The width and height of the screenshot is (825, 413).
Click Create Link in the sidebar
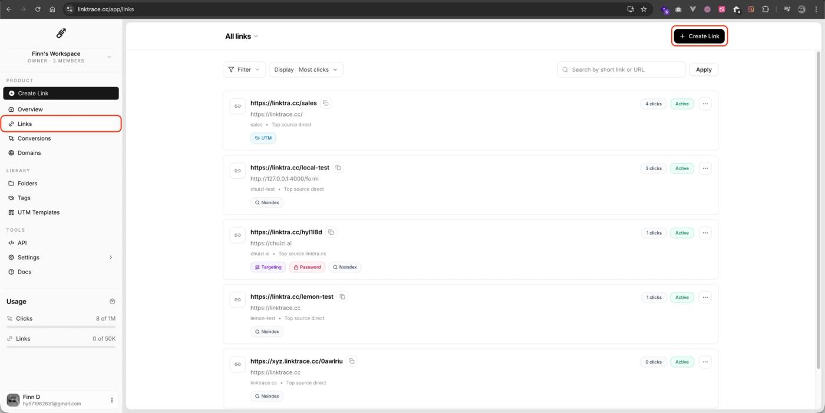61,93
